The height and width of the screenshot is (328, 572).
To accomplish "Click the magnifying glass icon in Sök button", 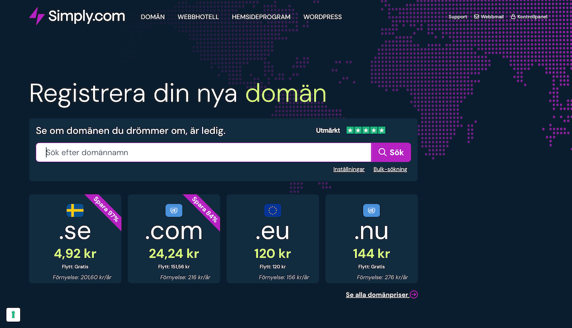I will pyautogui.click(x=382, y=152).
